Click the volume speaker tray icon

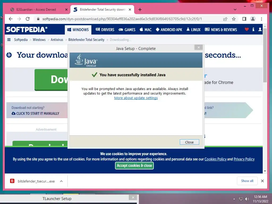tap(247, 199)
